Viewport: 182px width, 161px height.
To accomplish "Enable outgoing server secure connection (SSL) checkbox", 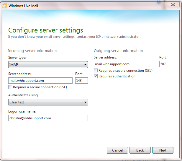I will (x=96, y=71).
